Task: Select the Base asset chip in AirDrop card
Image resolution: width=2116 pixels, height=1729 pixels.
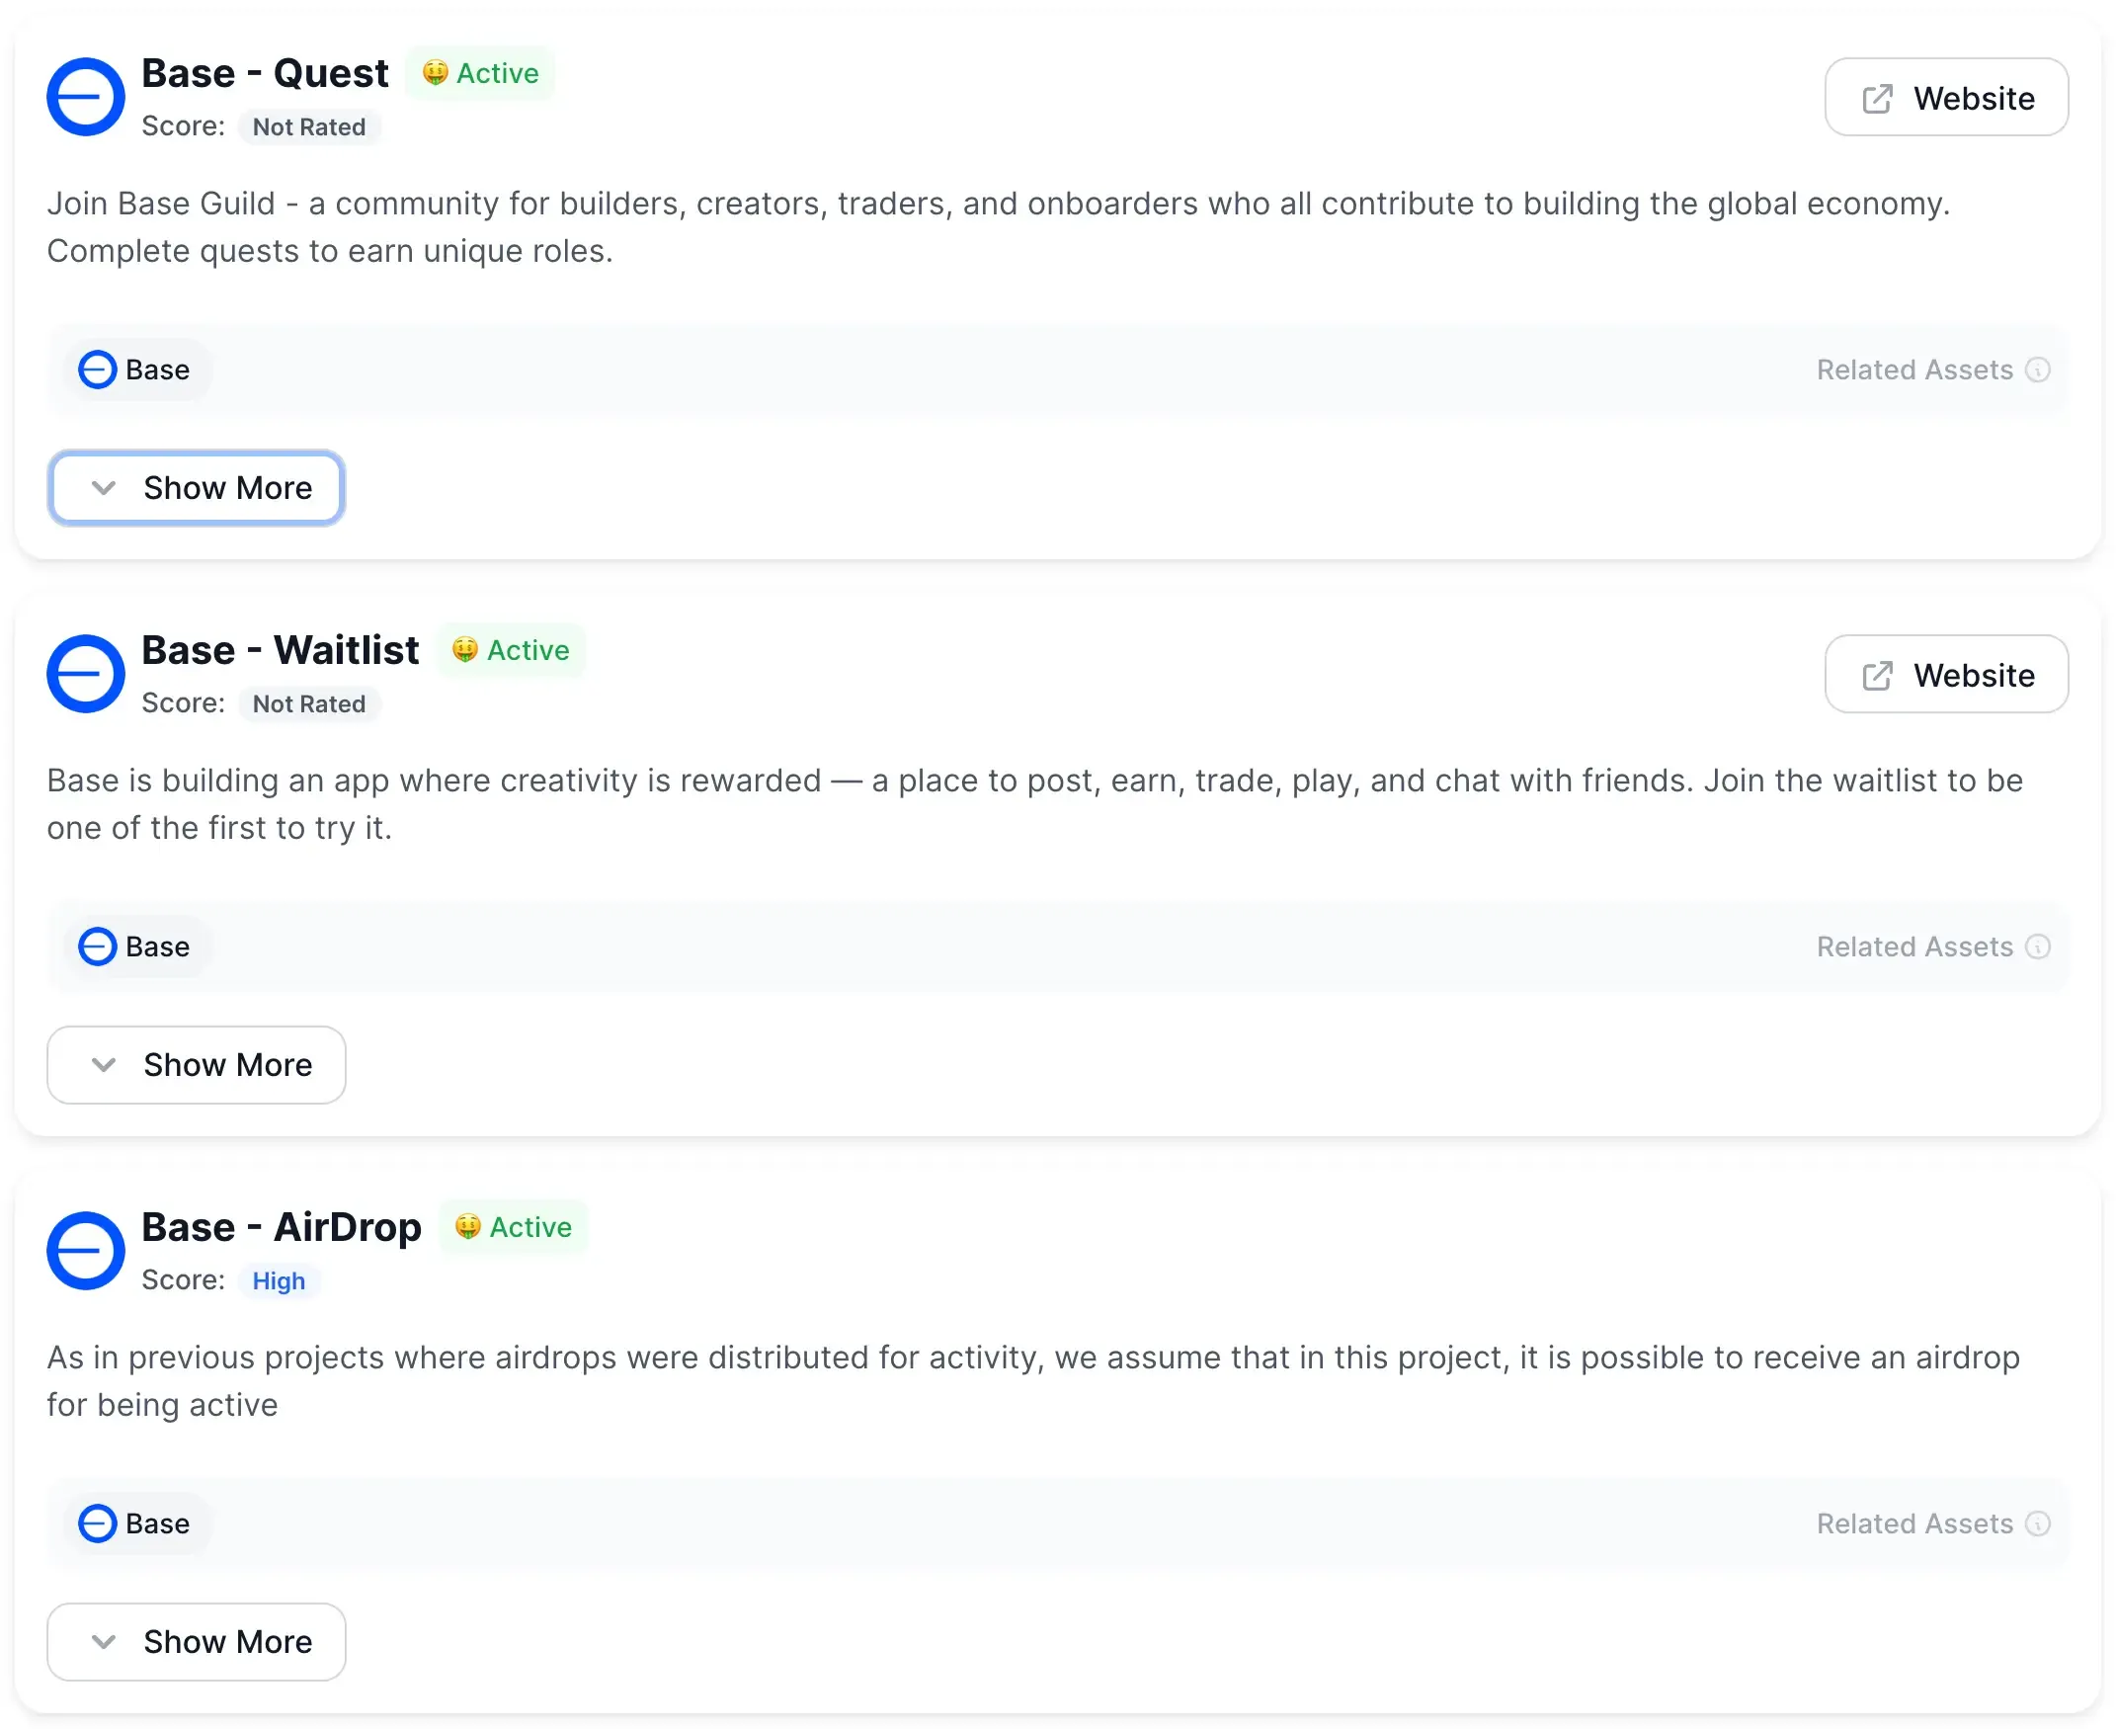Action: pyautogui.click(x=135, y=1523)
